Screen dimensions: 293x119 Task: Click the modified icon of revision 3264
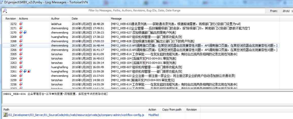coord(21,58)
